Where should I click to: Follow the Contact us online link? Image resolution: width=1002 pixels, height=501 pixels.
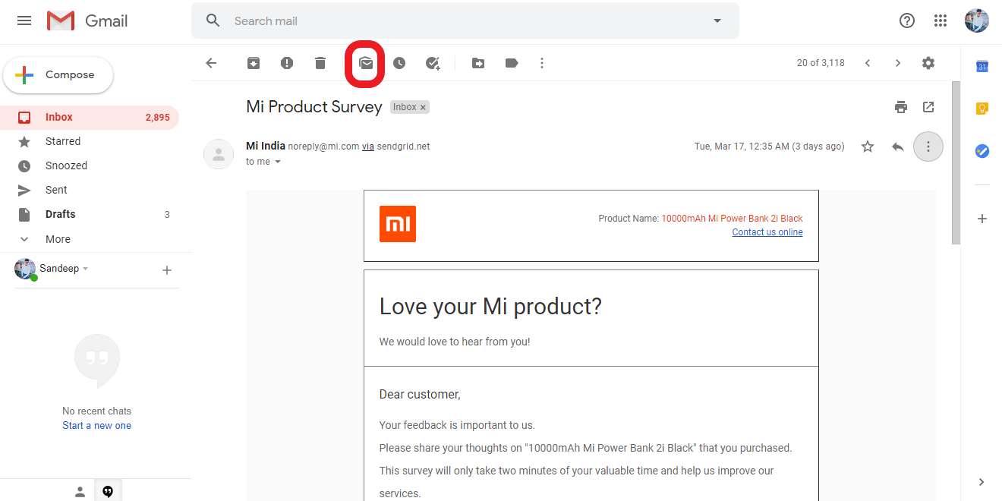[x=767, y=232]
